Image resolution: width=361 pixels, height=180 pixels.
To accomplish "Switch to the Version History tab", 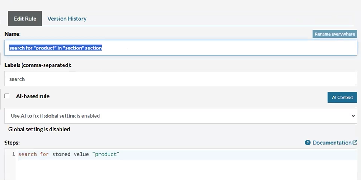I will 67,19.
